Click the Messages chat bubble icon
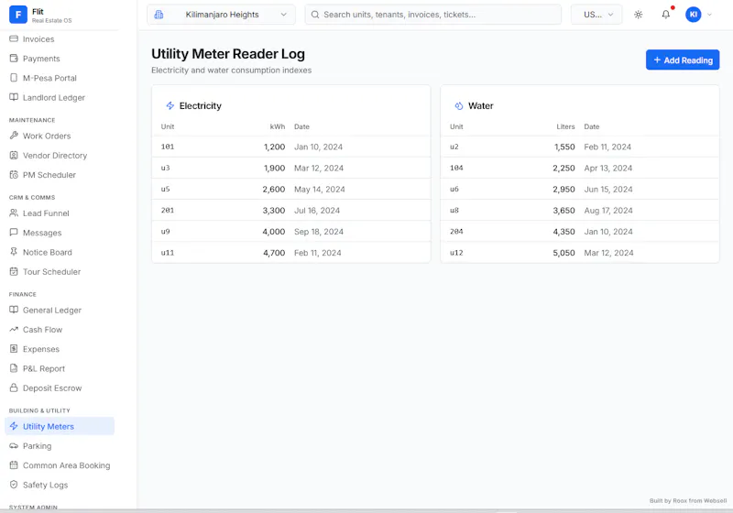The width and height of the screenshot is (733, 513). (x=14, y=232)
